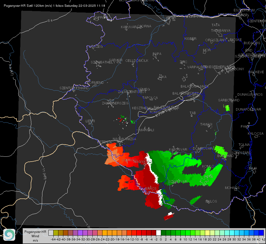The height and width of the screenshot is (244, 266).
Task: Select the TAB town label
Action: tap(193, 113)
